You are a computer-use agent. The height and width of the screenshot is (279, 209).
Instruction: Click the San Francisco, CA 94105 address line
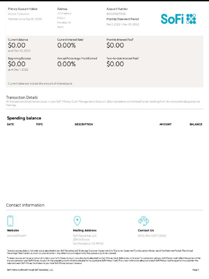tap(88, 244)
